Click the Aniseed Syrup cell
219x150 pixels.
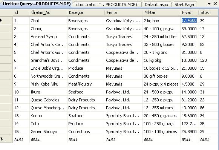pos(48,37)
